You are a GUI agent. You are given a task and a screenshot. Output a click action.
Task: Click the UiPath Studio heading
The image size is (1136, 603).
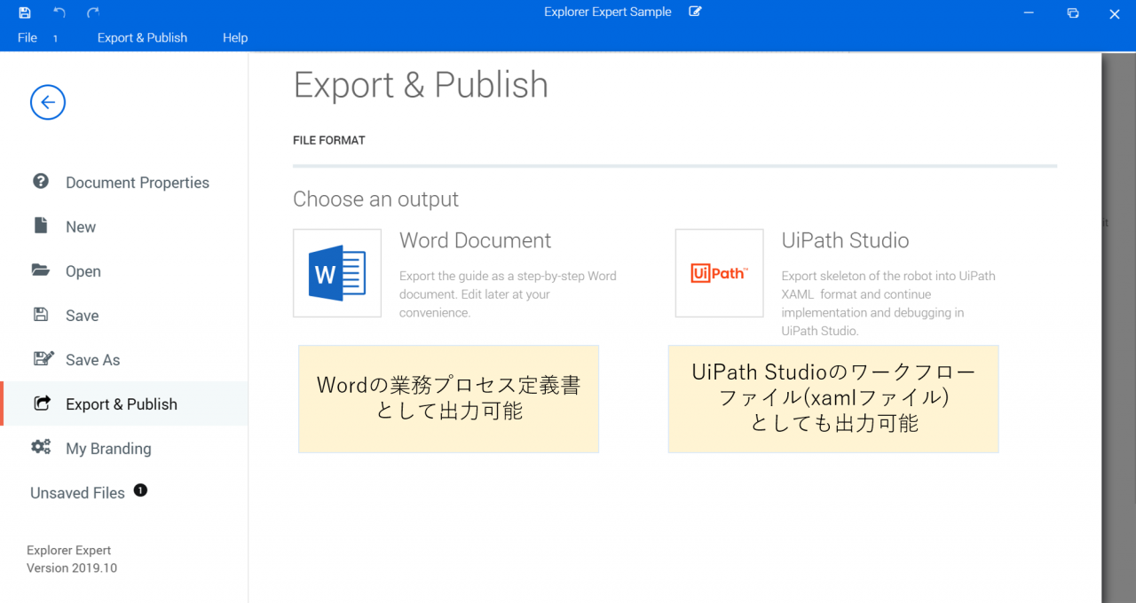(845, 240)
